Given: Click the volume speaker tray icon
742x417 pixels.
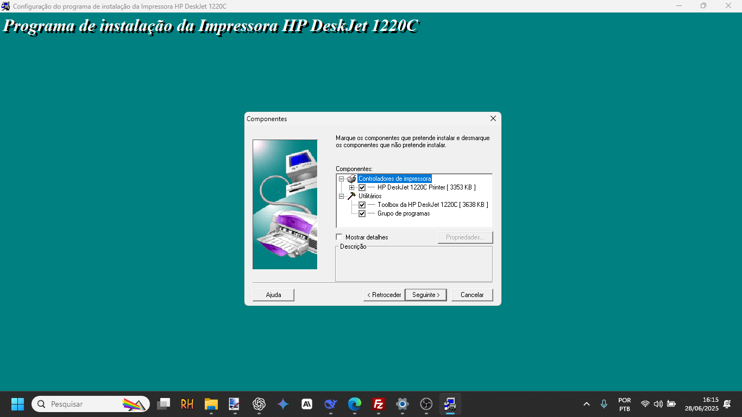Looking at the screenshot, I should click(658, 404).
